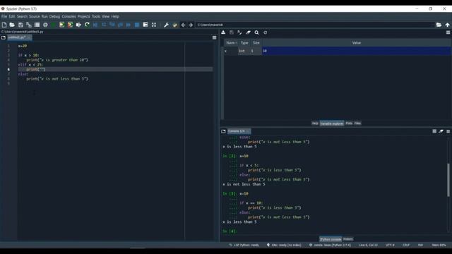This screenshot has height=254, width=452.
Task: Browse for a working directory folder icon
Action: (439, 25)
